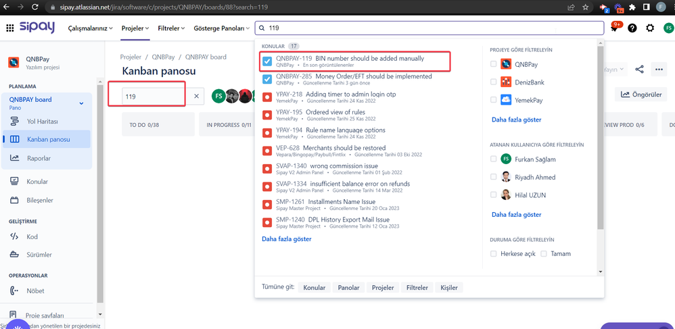
Task: Click the Sürümler ship icon
Action: pos(14,255)
